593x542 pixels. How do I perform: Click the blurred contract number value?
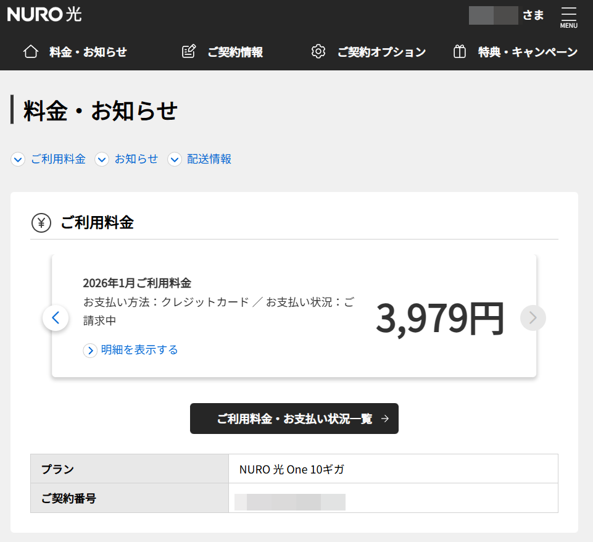[289, 502]
